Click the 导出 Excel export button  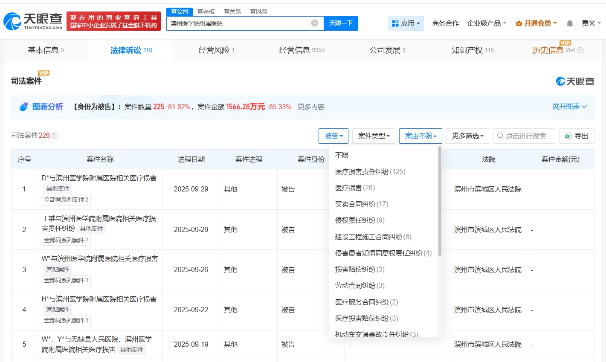pyautogui.click(x=577, y=136)
